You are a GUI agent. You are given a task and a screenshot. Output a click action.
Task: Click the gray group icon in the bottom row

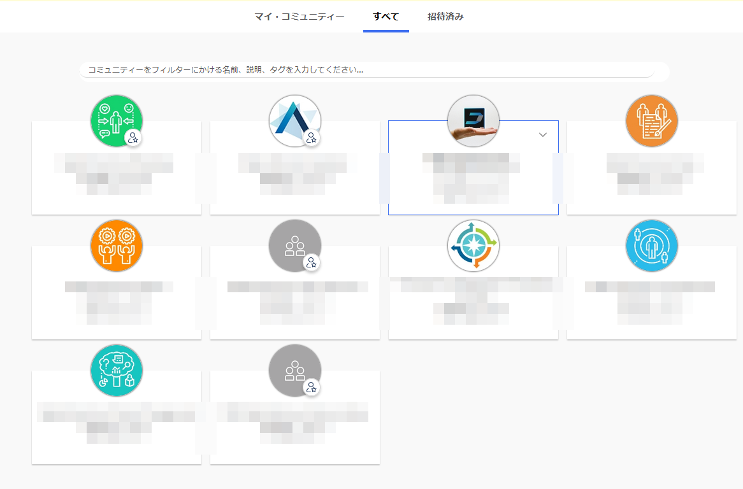click(293, 369)
